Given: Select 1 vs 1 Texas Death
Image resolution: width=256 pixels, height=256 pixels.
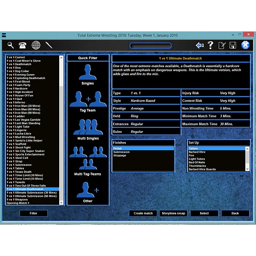Looking at the screenshot, I should (33, 172).
